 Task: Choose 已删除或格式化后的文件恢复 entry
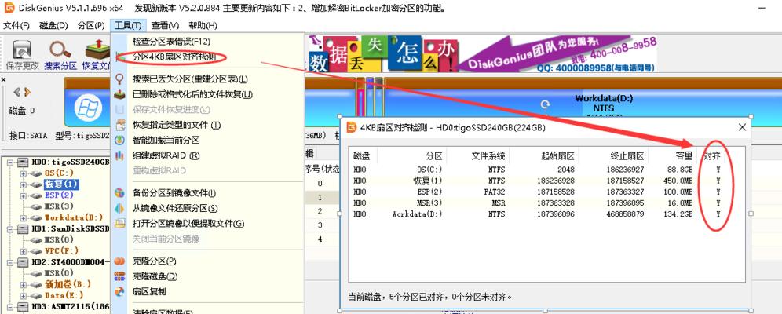tap(192, 94)
